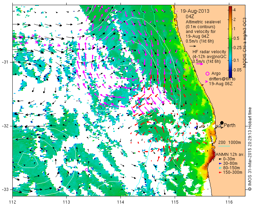Click the latitude axis label -32
The image size is (254, 206).
coord(5,126)
